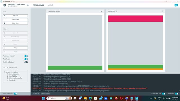
Task: Turn off the Autoscroll Log switch
Action: coord(164,94)
